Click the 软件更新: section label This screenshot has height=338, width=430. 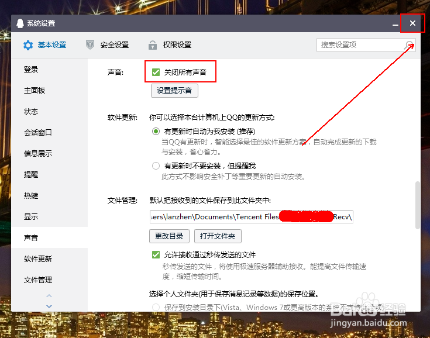122,118
